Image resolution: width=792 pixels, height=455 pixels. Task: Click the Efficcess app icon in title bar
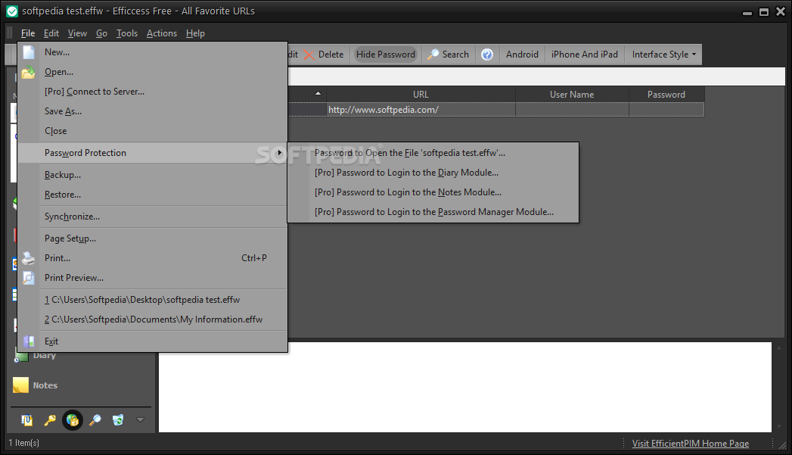12,11
